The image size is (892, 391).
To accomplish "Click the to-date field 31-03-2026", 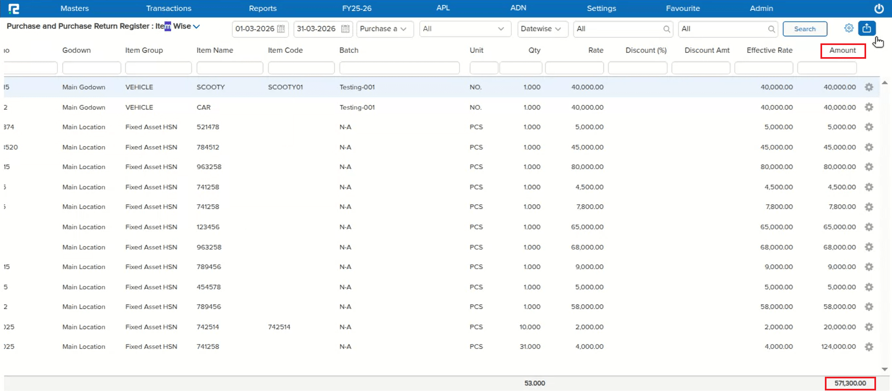I will pyautogui.click(x=322, y=29).
